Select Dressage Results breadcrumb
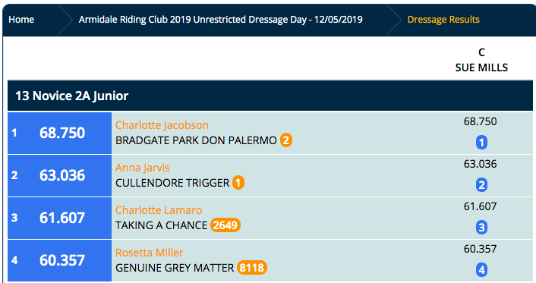 (443, 20)
